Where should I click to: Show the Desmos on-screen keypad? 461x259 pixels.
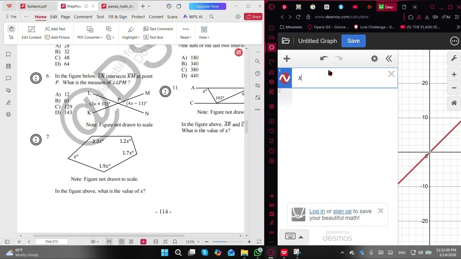click(x=294, y=236)
